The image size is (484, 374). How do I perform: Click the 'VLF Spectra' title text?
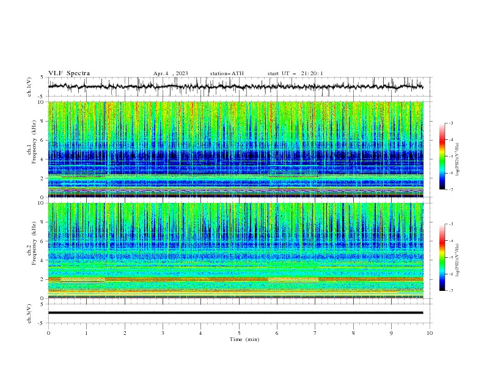click(69, 73)
